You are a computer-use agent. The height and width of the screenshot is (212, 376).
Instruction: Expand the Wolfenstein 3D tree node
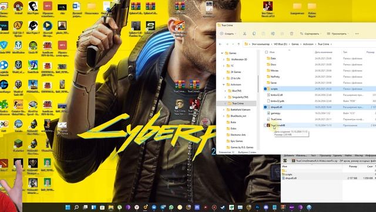click(224, 59)
